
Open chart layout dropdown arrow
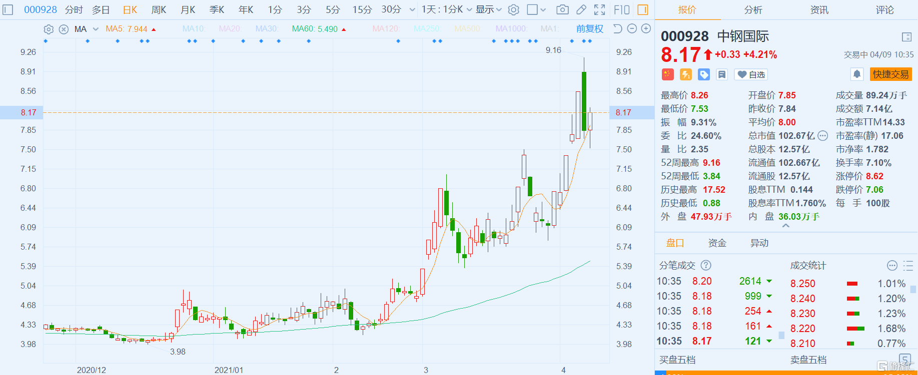click(543, 9)
